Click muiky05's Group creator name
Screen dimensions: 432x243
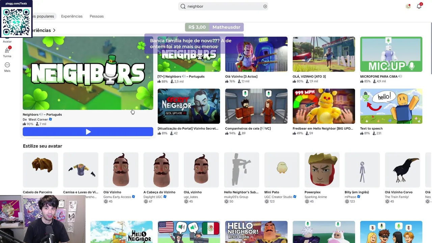(236, 197)
